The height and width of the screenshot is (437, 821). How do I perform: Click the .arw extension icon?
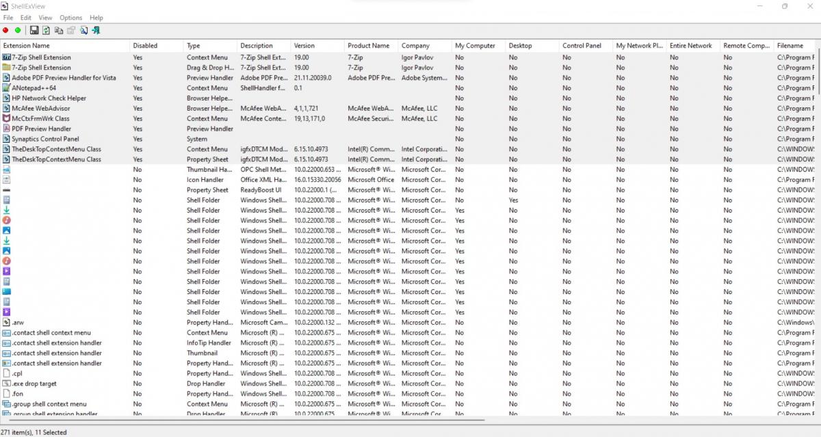[x=7, y=322]
